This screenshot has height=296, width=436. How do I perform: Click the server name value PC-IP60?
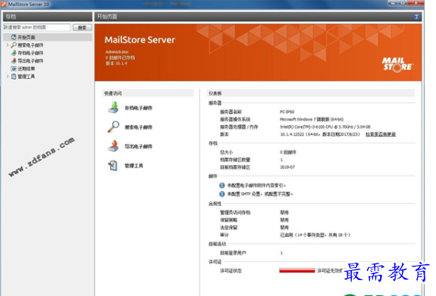[287, 111]
